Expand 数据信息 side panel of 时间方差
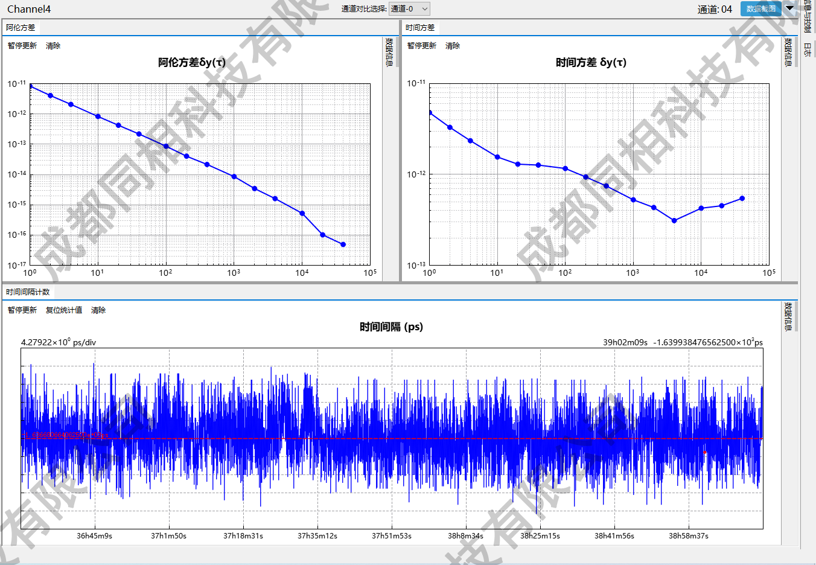 (788, 52)
